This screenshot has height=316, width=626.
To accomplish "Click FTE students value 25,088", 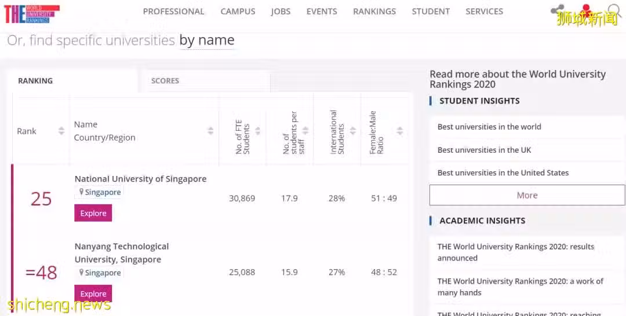I will pyautogui.click(x=242, y=273).
